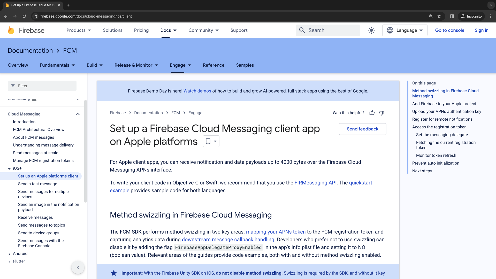Click the tab search chevron at top right
The width and height of the screenshot is (496, 279).
click(491, 5)
